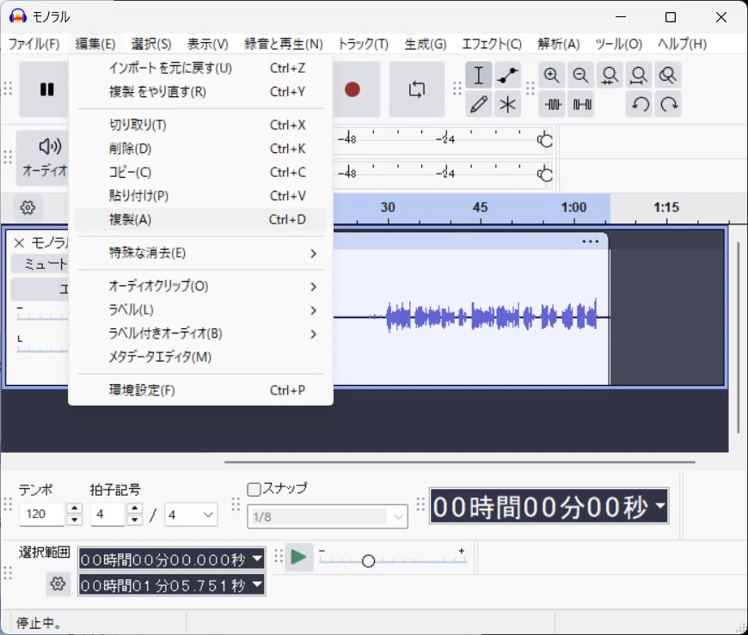This screenshot has height=635, width=748.
Task: Open selection toolbar settings gear
Action: [x=58, y=583]
